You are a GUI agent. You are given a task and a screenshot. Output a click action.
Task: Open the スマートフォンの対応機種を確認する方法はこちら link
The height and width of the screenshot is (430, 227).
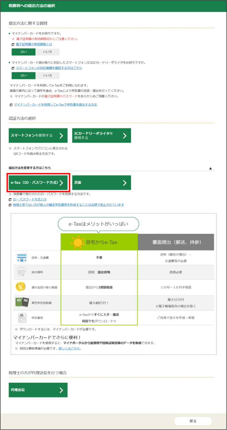click(x=49, y=68)
